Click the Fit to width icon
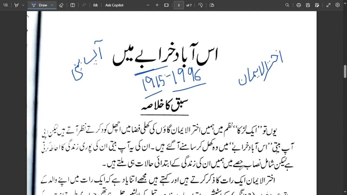This screenshot has height=195, width=347. 166,5
